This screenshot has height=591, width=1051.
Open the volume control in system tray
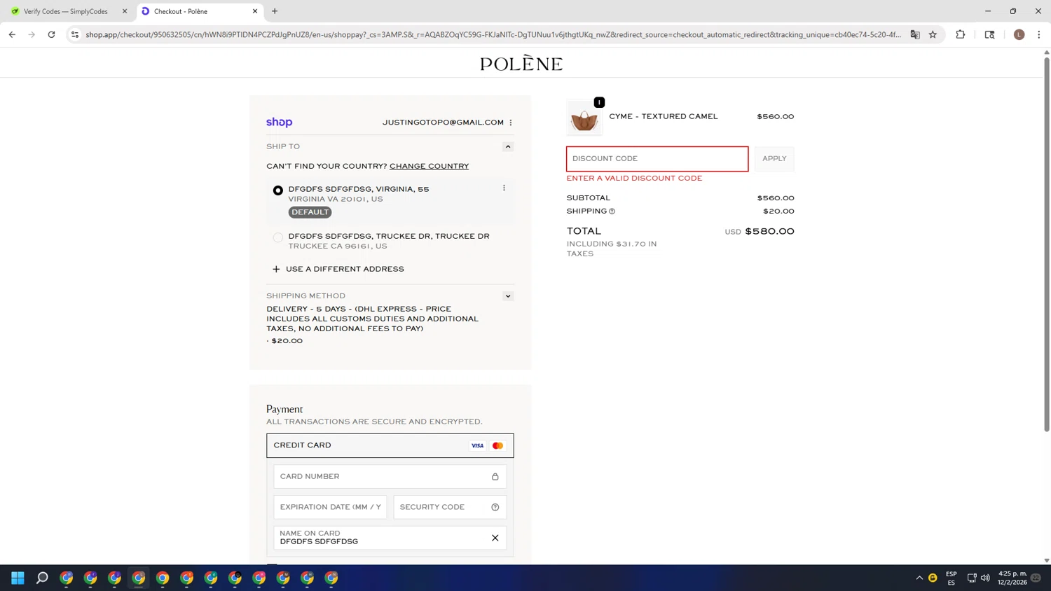click(985, 578)
